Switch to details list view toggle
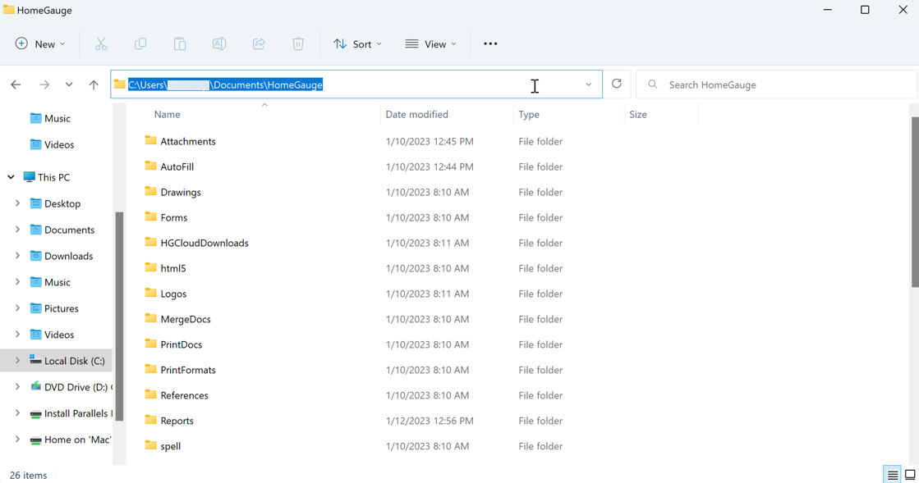Viewport: 919px width, 483px height. pyautogui.click(x=893, y=475)
